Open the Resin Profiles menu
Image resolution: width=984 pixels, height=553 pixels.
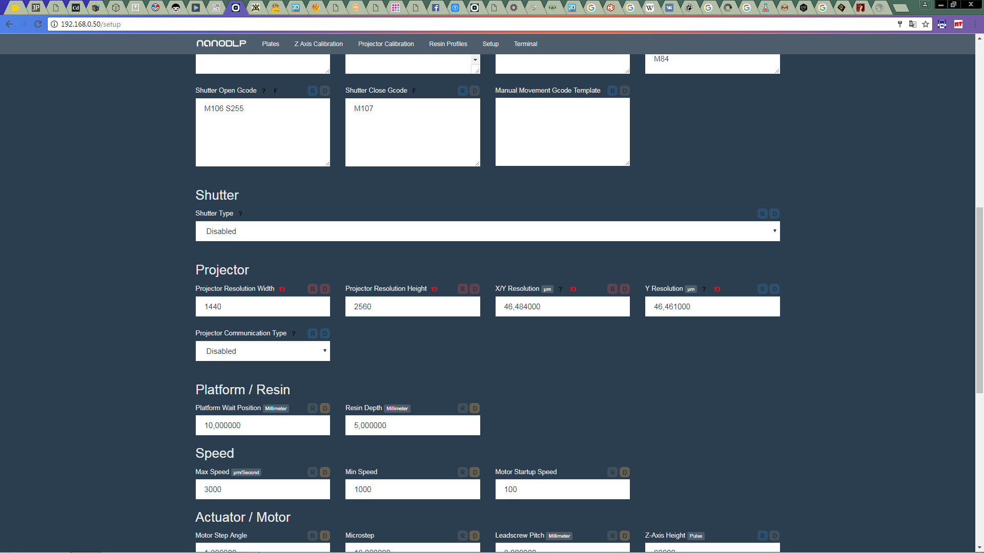(448, 44)
